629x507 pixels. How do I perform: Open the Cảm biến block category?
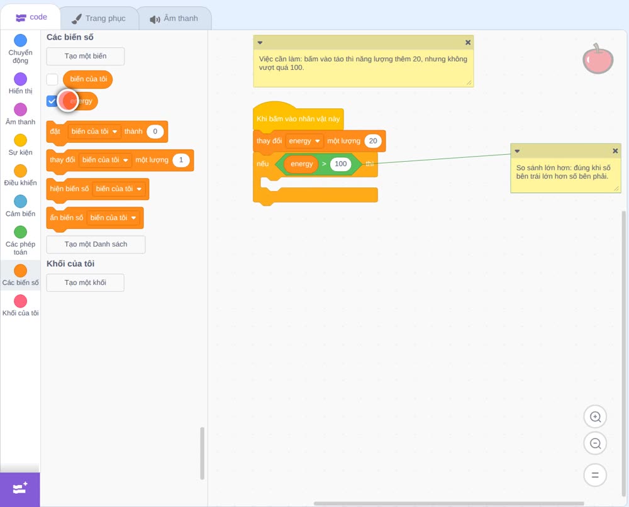point(20,206)
